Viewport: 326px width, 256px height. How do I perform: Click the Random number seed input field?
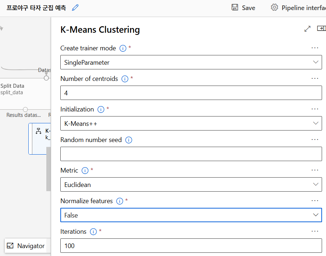[191, 154]
